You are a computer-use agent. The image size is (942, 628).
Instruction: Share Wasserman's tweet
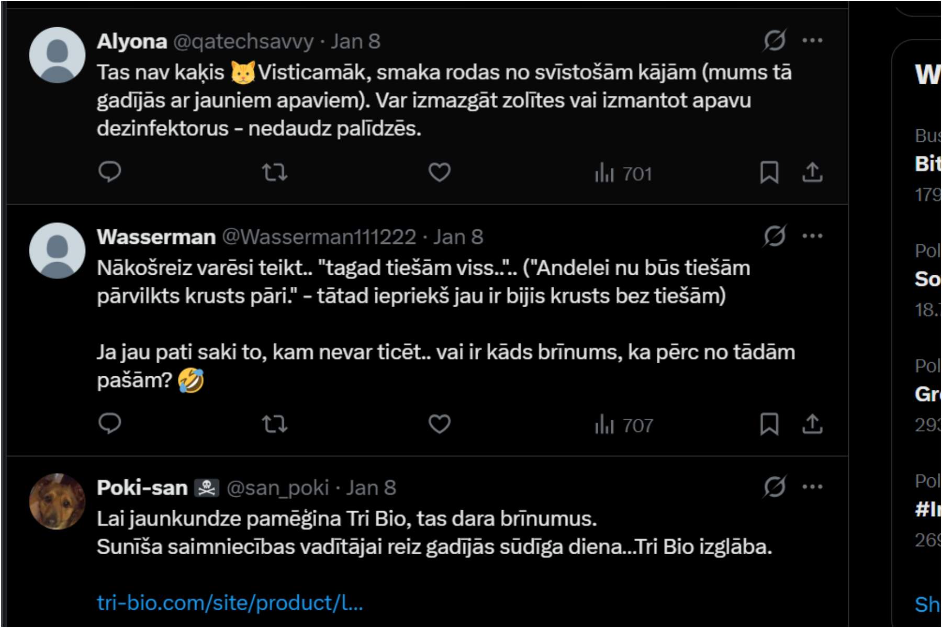(x=812, y=424)
